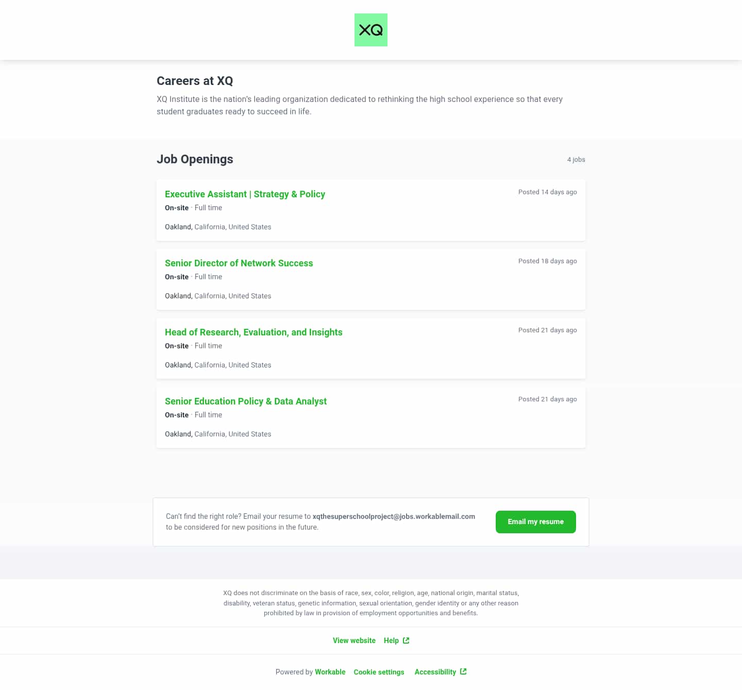Click the Email my resume button
Screen dimensions: 742x690
point(535,522)
